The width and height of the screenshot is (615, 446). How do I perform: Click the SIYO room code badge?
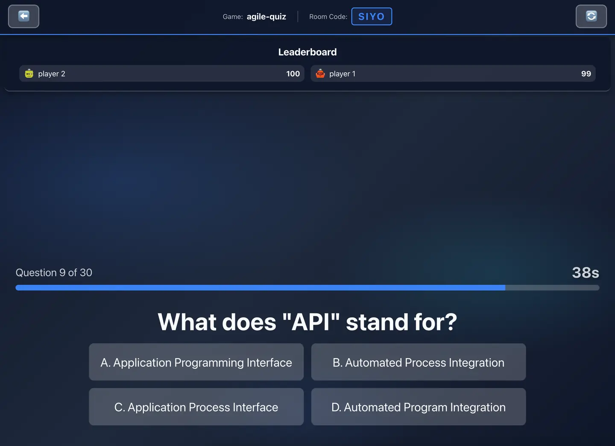(x=372, y=16)
